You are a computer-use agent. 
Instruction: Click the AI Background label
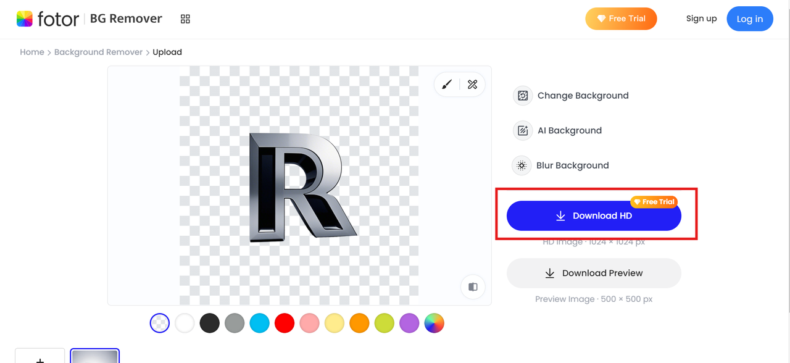pyautogui.click(x=570, y=130)
